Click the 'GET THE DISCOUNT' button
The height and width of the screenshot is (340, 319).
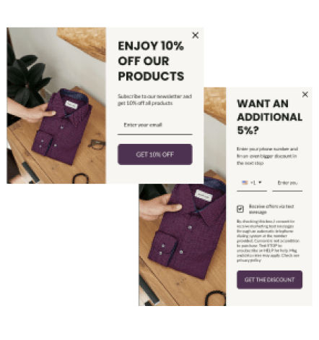point(269,280)
